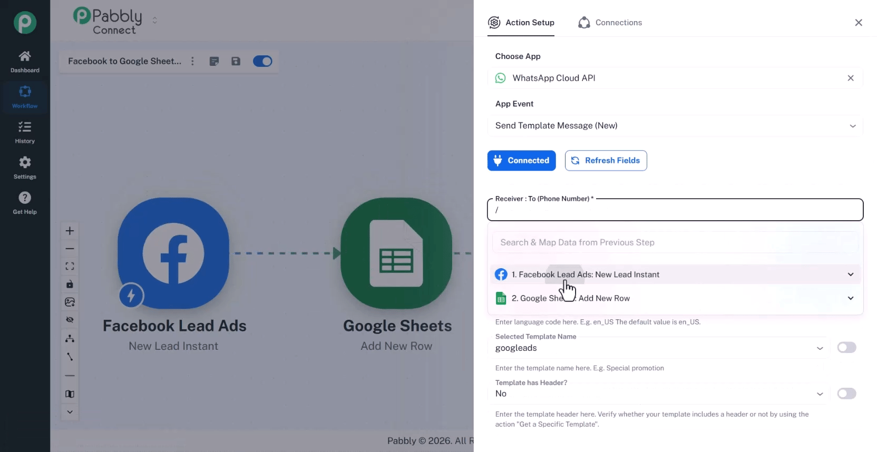Open the Dashboard from sidebar
This screenshot has width=877, height=452.
tap(25, 61)
